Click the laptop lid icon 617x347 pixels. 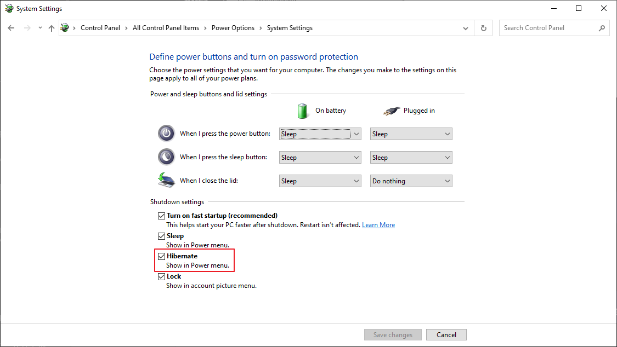[166, 180]
